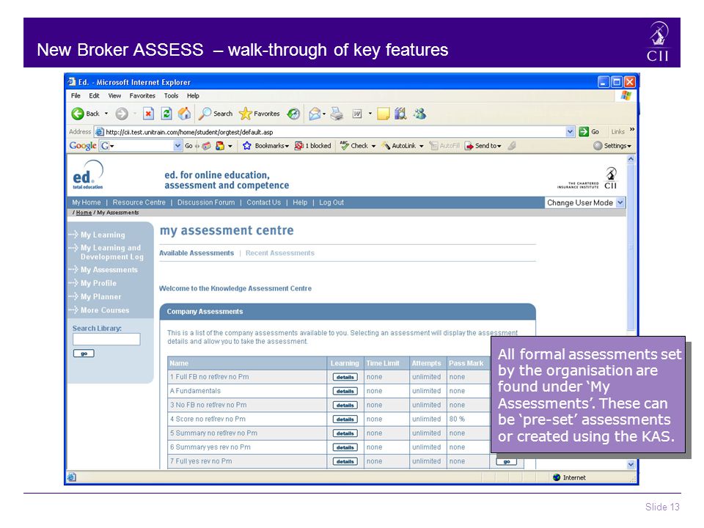Open the Edit menu
The height and width of the screenshot is (528, 704).
pos(94,95)
